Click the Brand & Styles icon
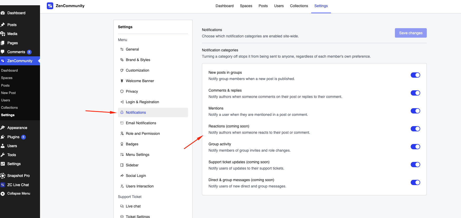Image resolution: width=461 pixels, height=218 pixels. pos(122,60)
